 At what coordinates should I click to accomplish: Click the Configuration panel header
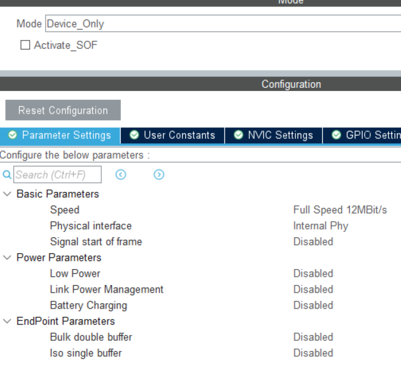[200, 84]
